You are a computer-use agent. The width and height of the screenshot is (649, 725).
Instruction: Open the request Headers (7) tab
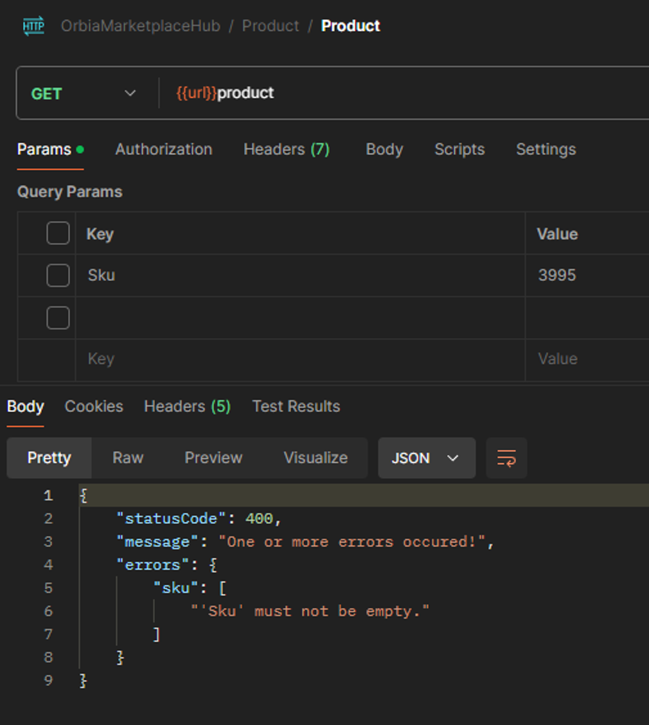(x=286, y=149)
